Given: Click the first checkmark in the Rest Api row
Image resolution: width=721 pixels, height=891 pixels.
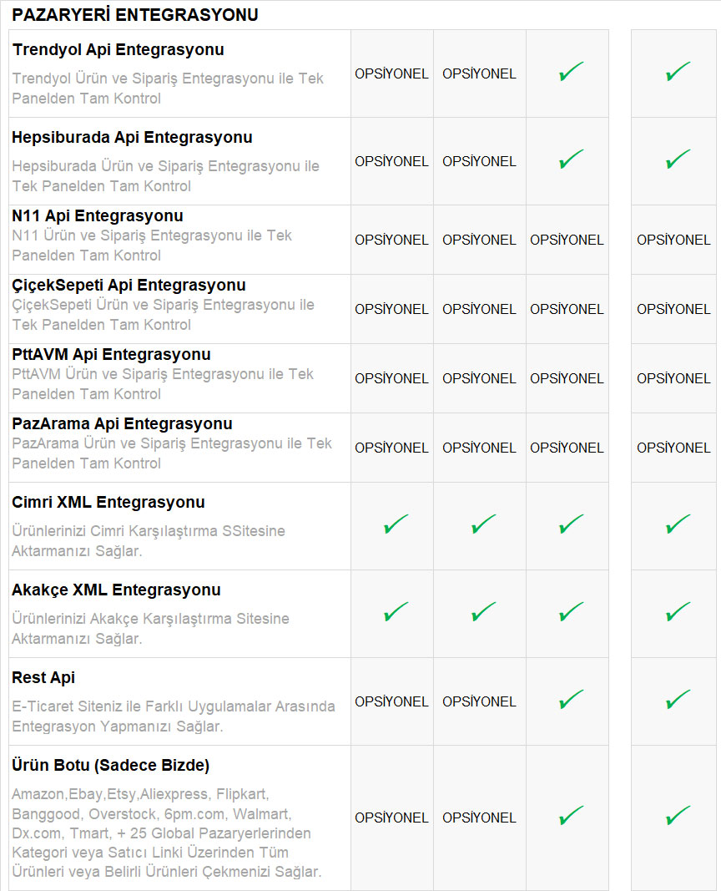Looking at the screenshot, I should (571, 701).
